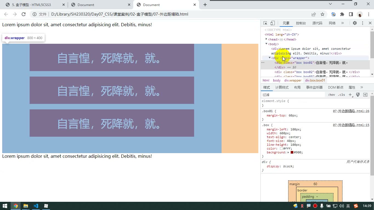Expand the head element node

266,39
